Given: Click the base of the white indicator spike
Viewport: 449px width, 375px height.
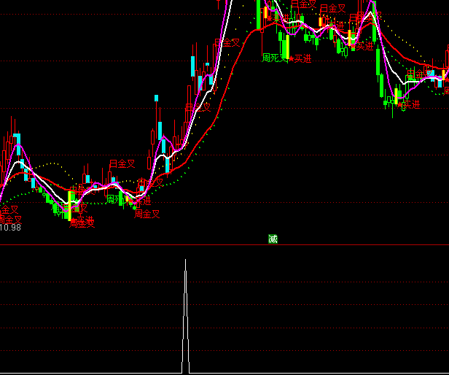Looking at the screenshot, I should (x=185, y=371).
